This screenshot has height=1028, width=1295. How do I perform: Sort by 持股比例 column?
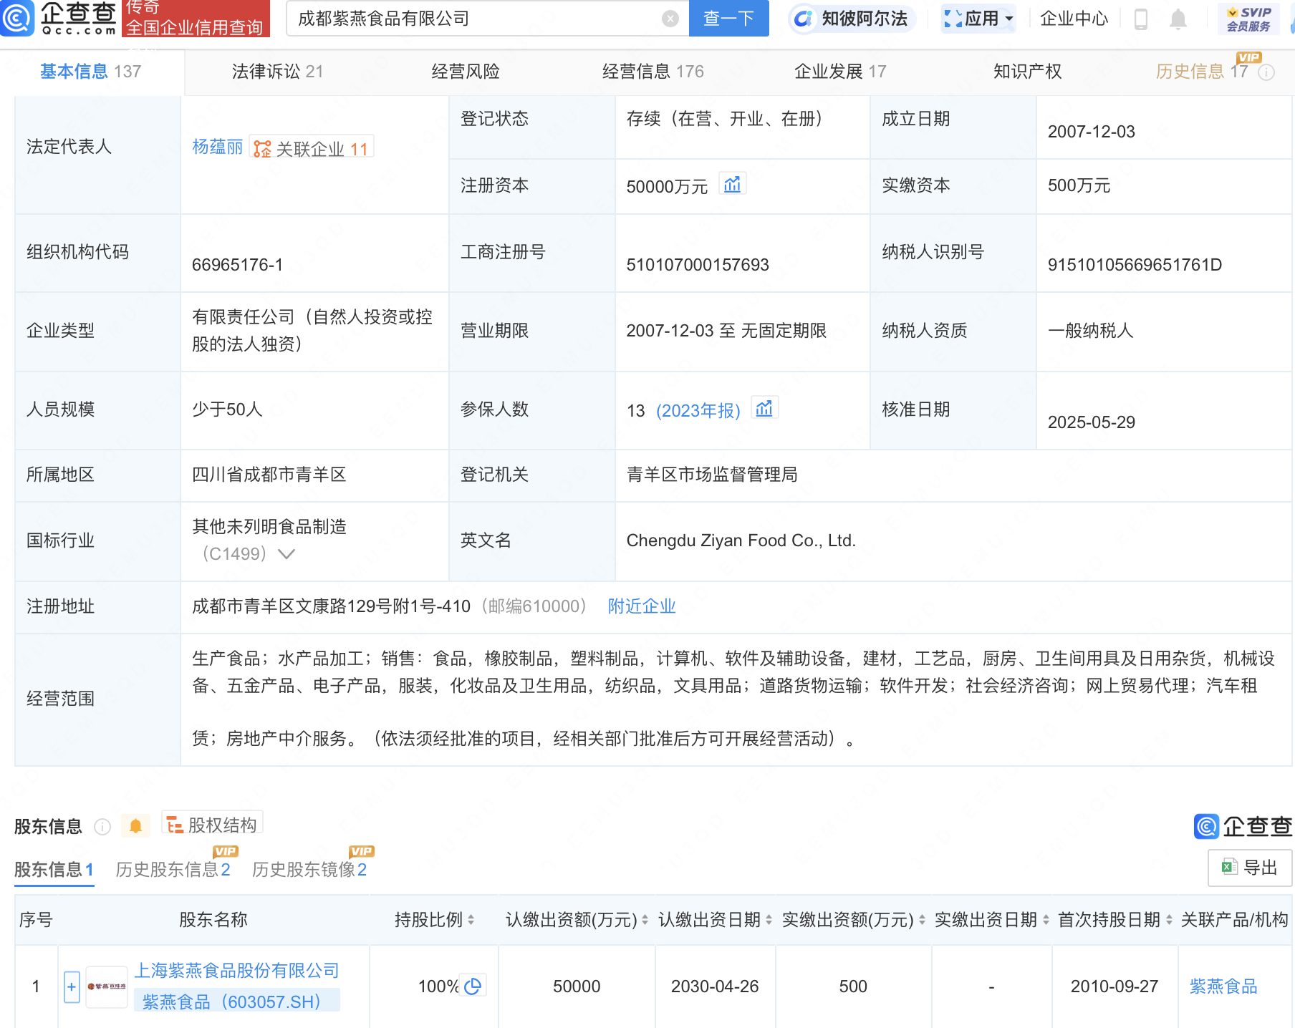pos(471,920)
